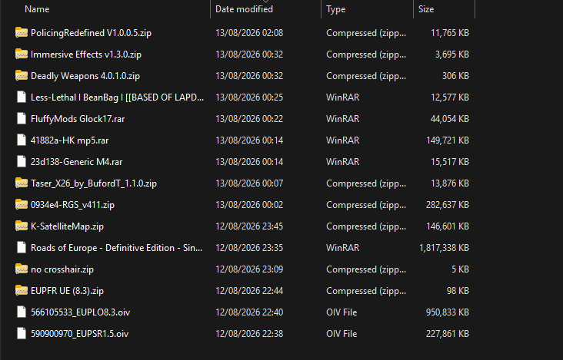
Task: Click the 0934e4-RGS_v411.zip icon
Action: coord(22,204)
